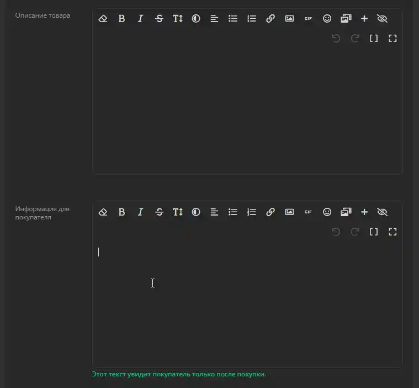Screen dimensions: 419x388
Task: Switch buyer information editor to BB-code mode
Action: click(374, 232)
